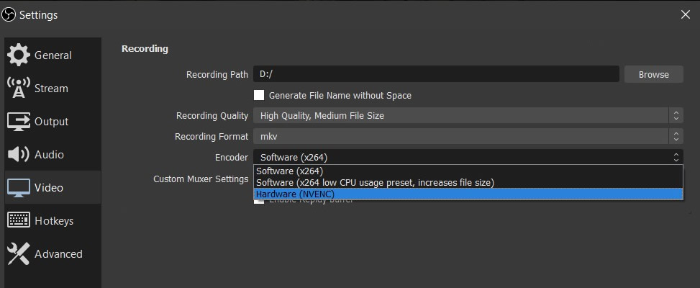Select Video settings section
Screen dimensions: 700x288
click(53, 187)
